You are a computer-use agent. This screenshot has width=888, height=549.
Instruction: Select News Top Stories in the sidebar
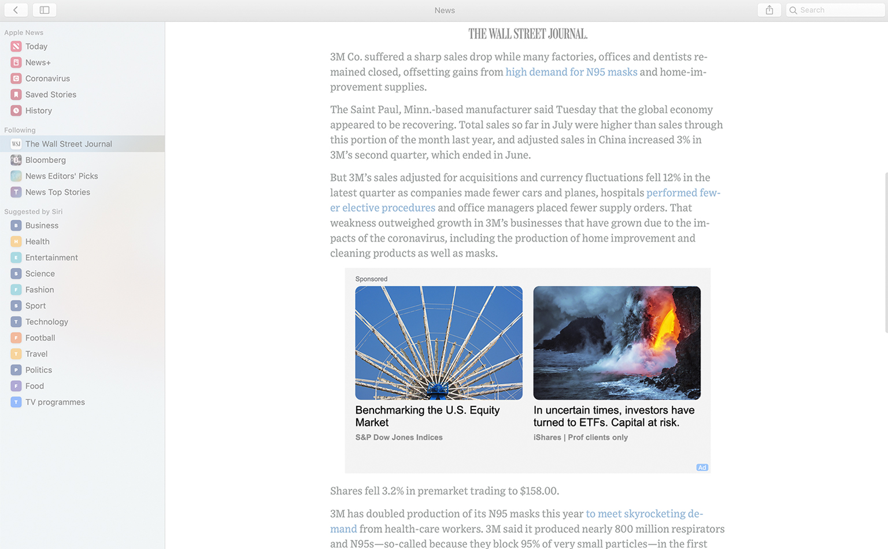[x=82, y=192]
